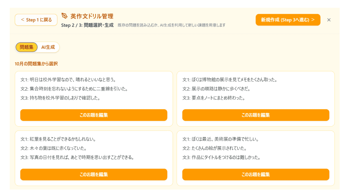This screenshot has width=350, height=196.
Task: Edit the 校外学習 question set
Action: coord(94,115)
